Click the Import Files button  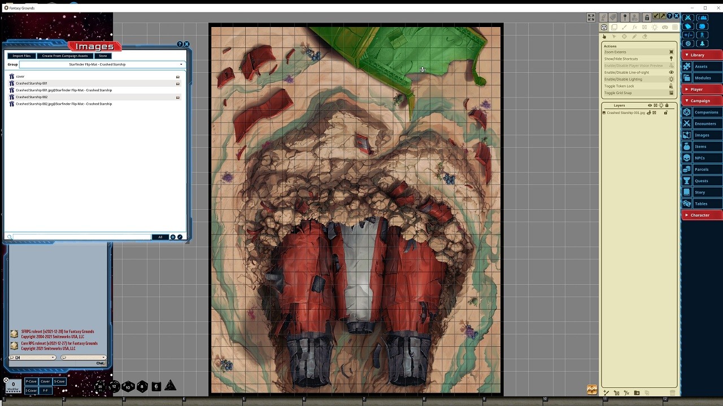pos(21,56)
